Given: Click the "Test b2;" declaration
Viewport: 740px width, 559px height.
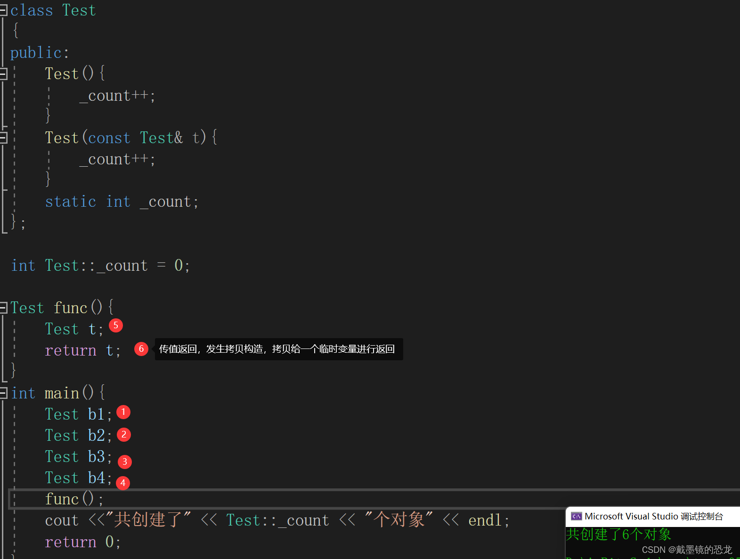Looking at the screenshot, I should [79, 436].
